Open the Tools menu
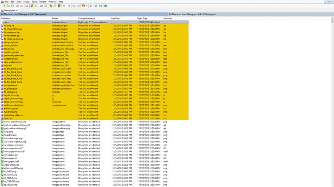Viewport: 334px width, 187px height. [x=34, y=2]
